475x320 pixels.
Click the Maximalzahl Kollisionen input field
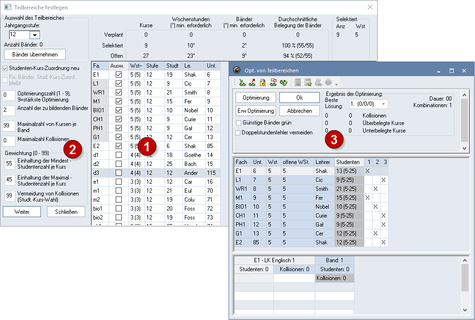point(8,141)
